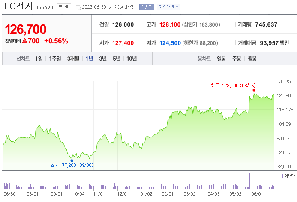
Task: Click the 코스피 market badge
Action: tap(64, 7)
